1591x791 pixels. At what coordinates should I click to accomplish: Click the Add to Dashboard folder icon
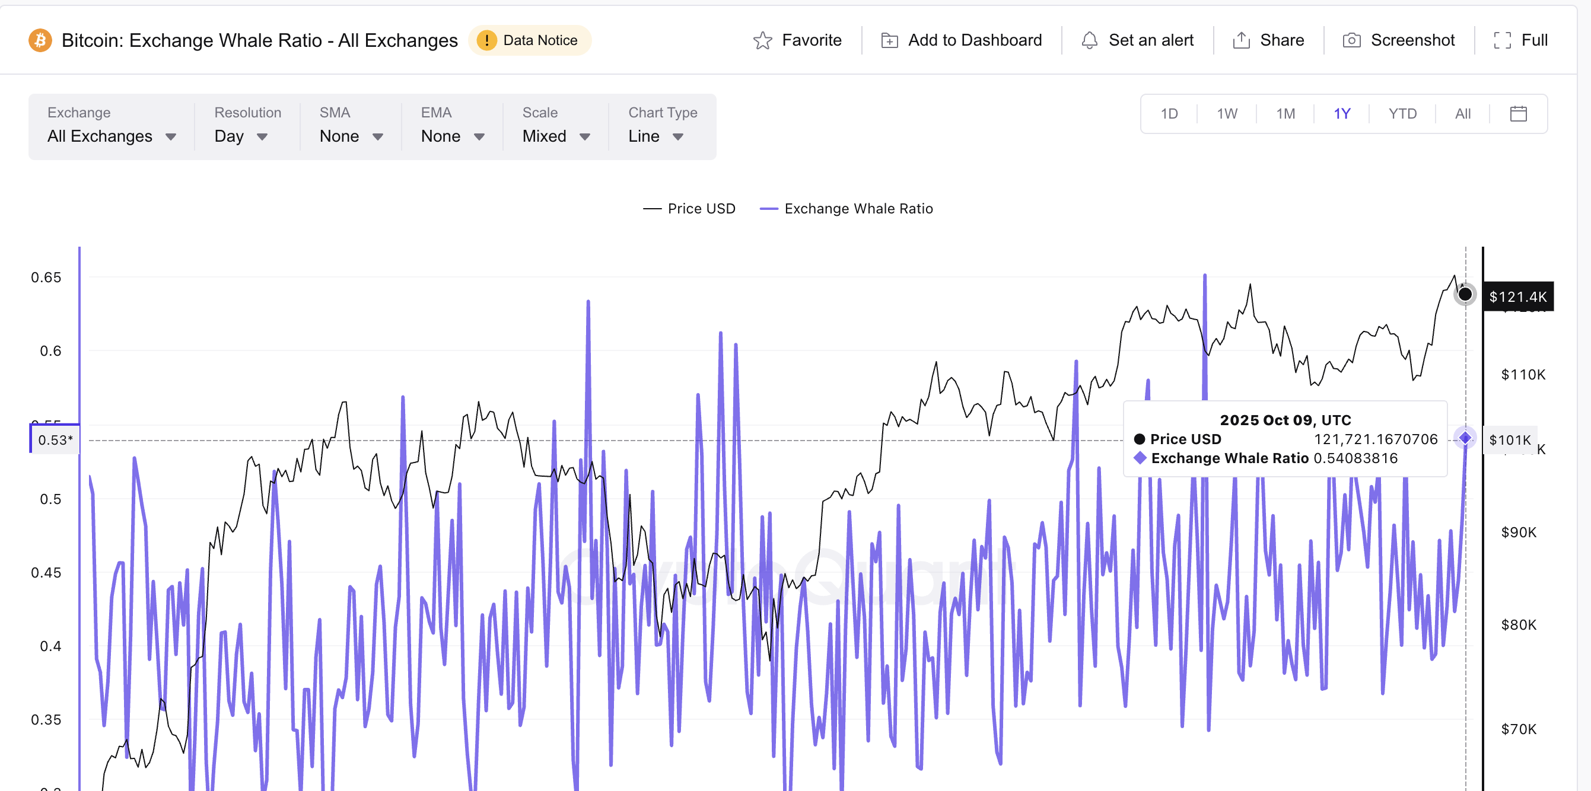pyautogui.click(x=889, y=41)
